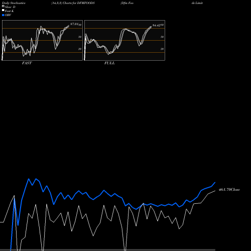The image size is (251, 251).
Task: Click the '461.70Close' price label
Action: click(229, 190)
